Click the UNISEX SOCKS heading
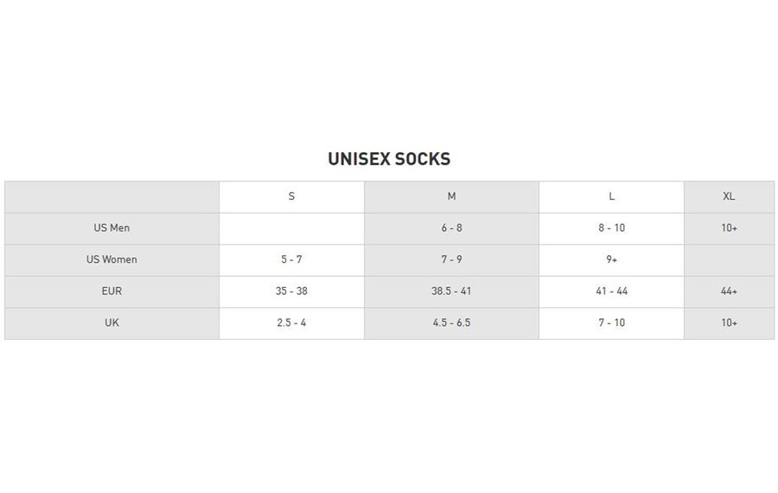This screenshot has height=493, width=778. [389, 159]
